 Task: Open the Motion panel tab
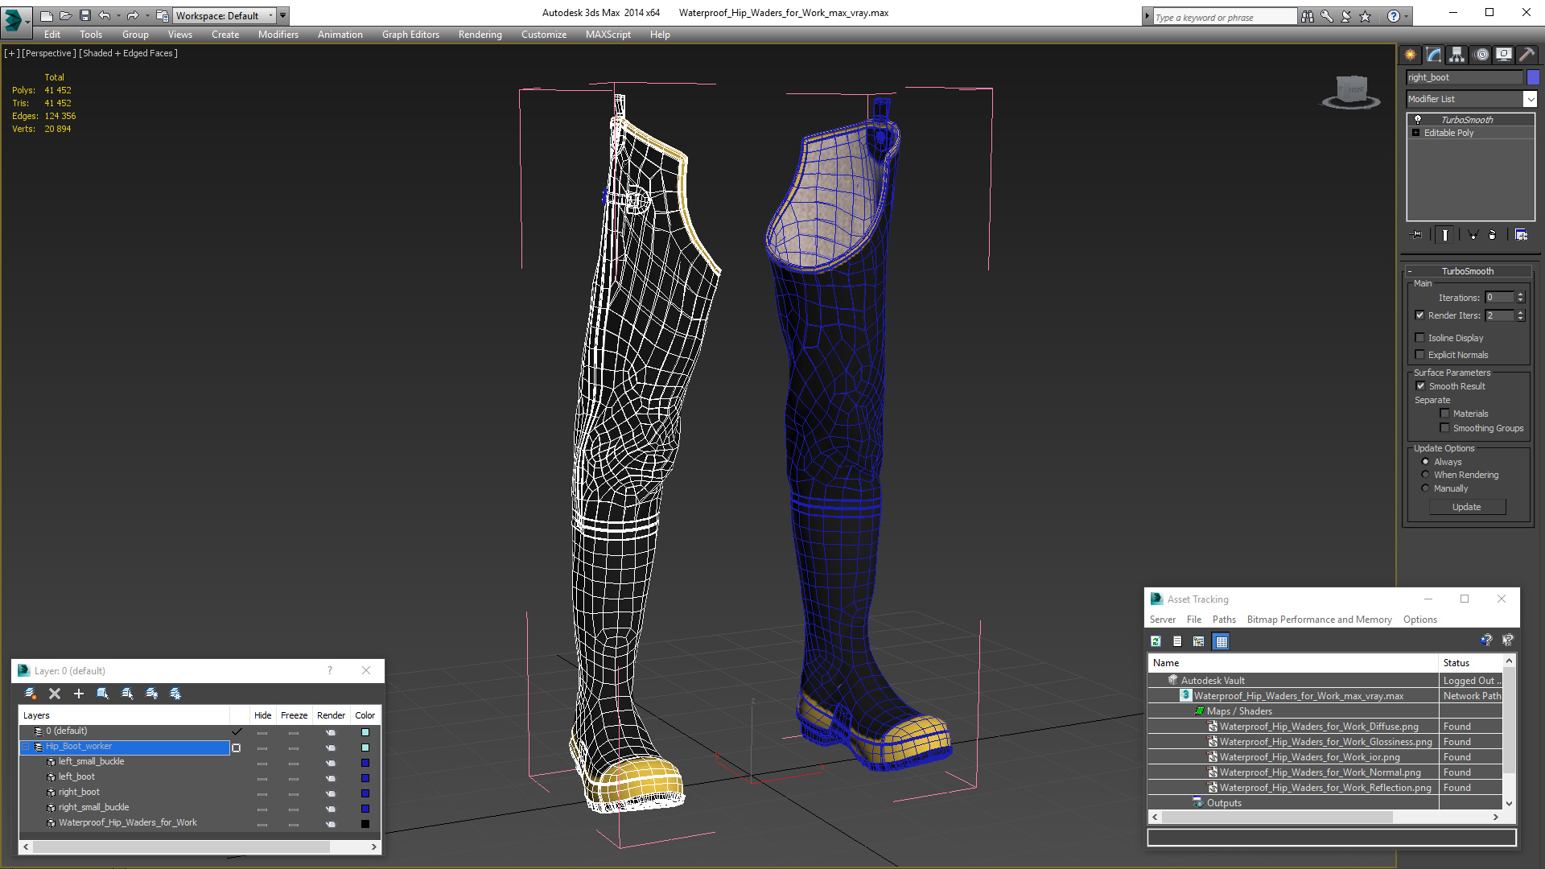pos(1481,55)
